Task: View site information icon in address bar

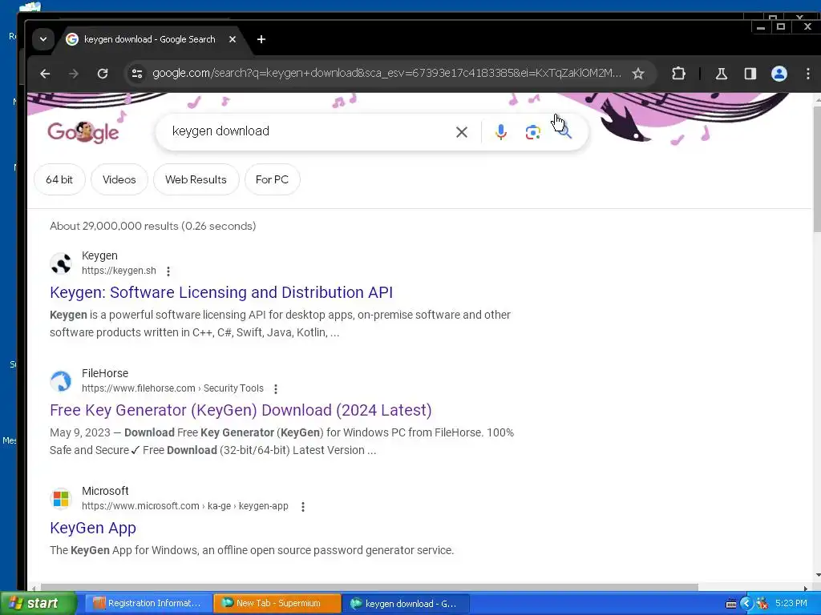Action: coord(137,74)
